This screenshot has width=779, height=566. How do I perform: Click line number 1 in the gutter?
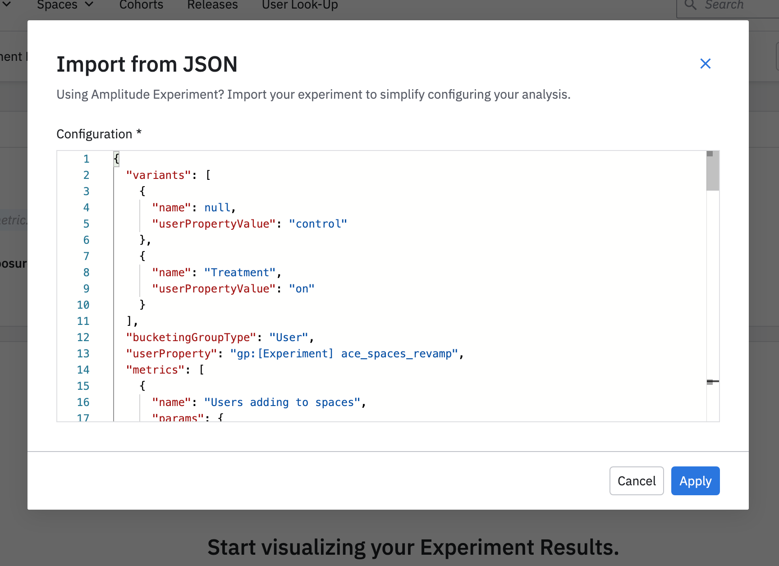click(x=86, y=159)
